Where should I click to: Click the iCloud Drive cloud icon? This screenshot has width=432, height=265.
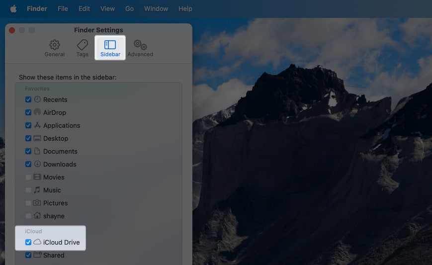[x=37, y=242]
